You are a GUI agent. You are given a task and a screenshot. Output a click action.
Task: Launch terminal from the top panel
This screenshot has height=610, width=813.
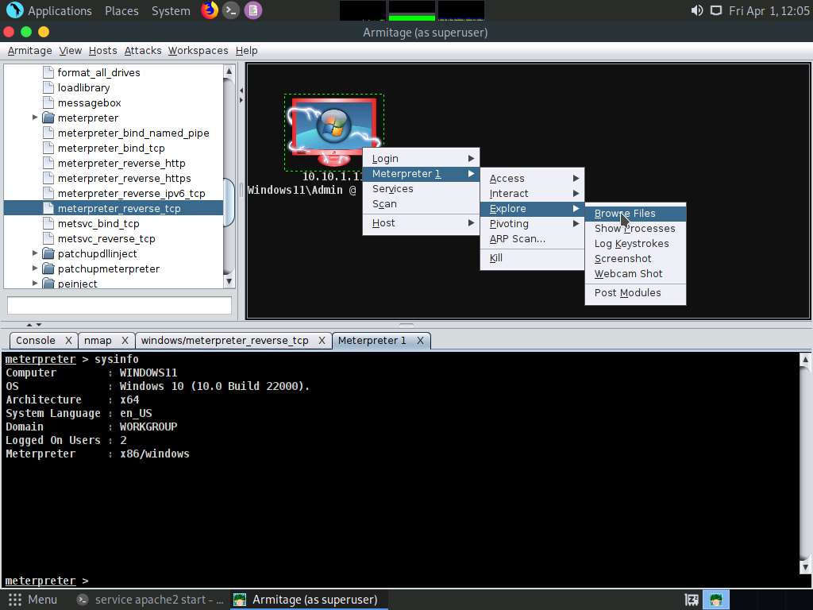(x=231, y=10)
